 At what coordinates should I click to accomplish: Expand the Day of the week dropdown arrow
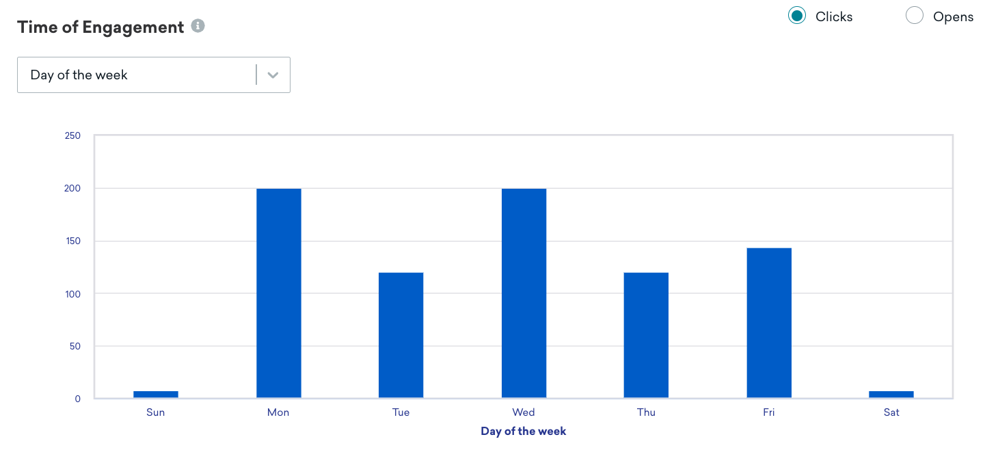point(273,75)
